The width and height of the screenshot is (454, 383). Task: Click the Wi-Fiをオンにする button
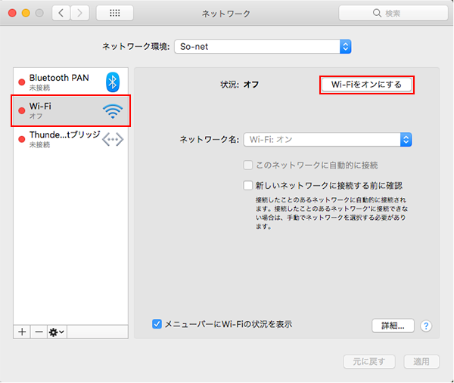coord(367,84)
